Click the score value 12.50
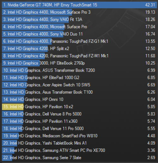 (150, 48)
